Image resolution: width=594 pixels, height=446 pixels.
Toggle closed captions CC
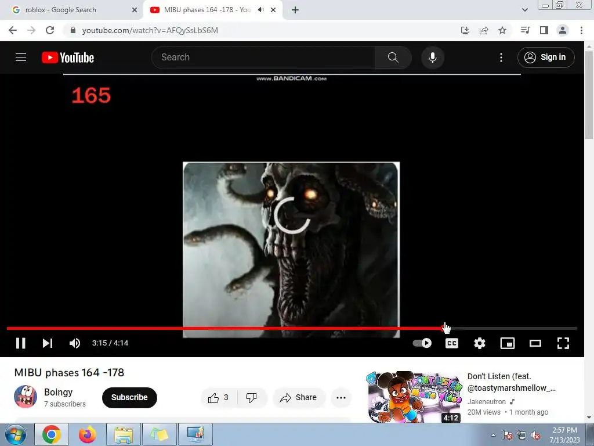pos(451,343)
